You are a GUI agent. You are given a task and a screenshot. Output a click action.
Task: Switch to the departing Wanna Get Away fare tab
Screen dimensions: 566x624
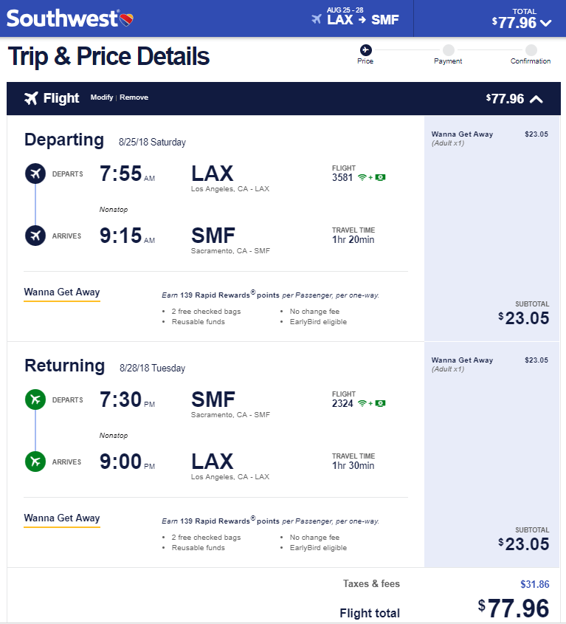click(x=61, y=292)
